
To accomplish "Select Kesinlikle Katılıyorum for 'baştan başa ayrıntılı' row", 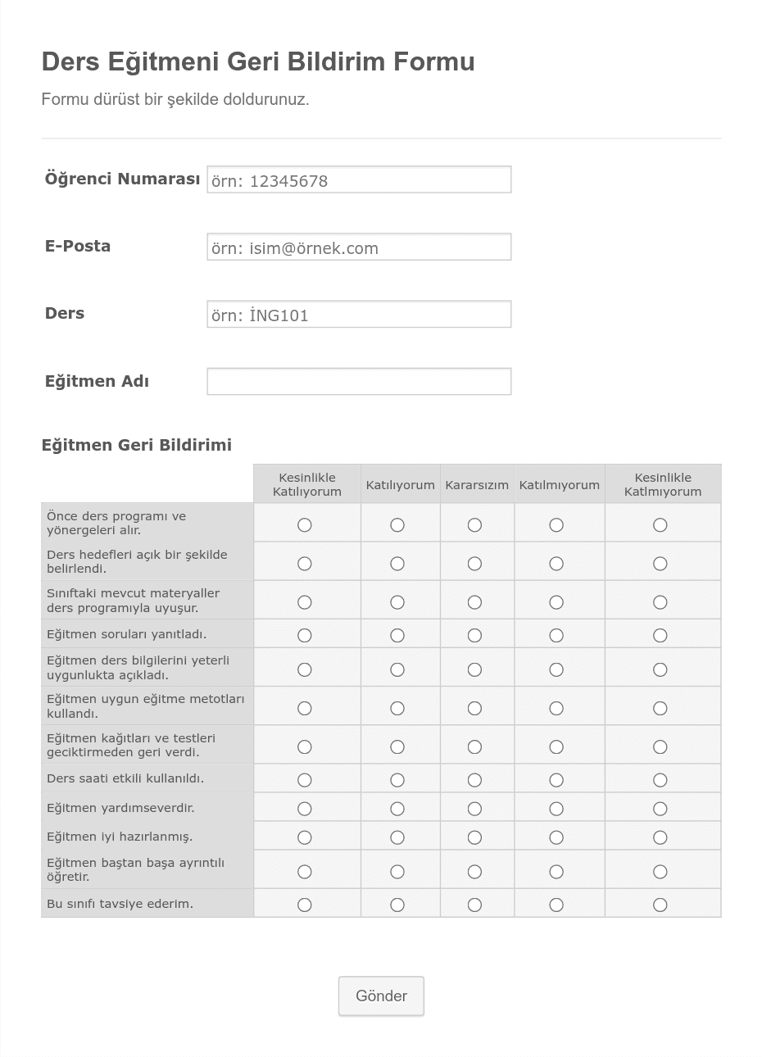I will click(x=305, y=871).
